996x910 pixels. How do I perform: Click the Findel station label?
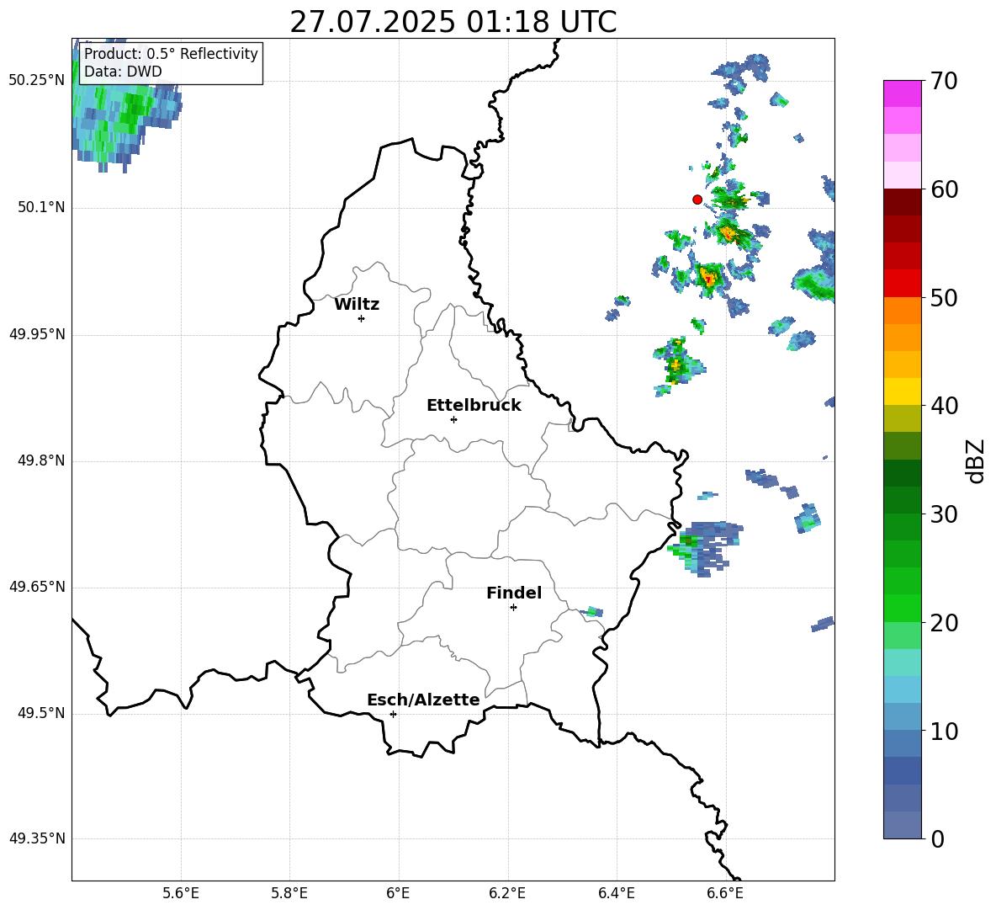click(514, 593)
